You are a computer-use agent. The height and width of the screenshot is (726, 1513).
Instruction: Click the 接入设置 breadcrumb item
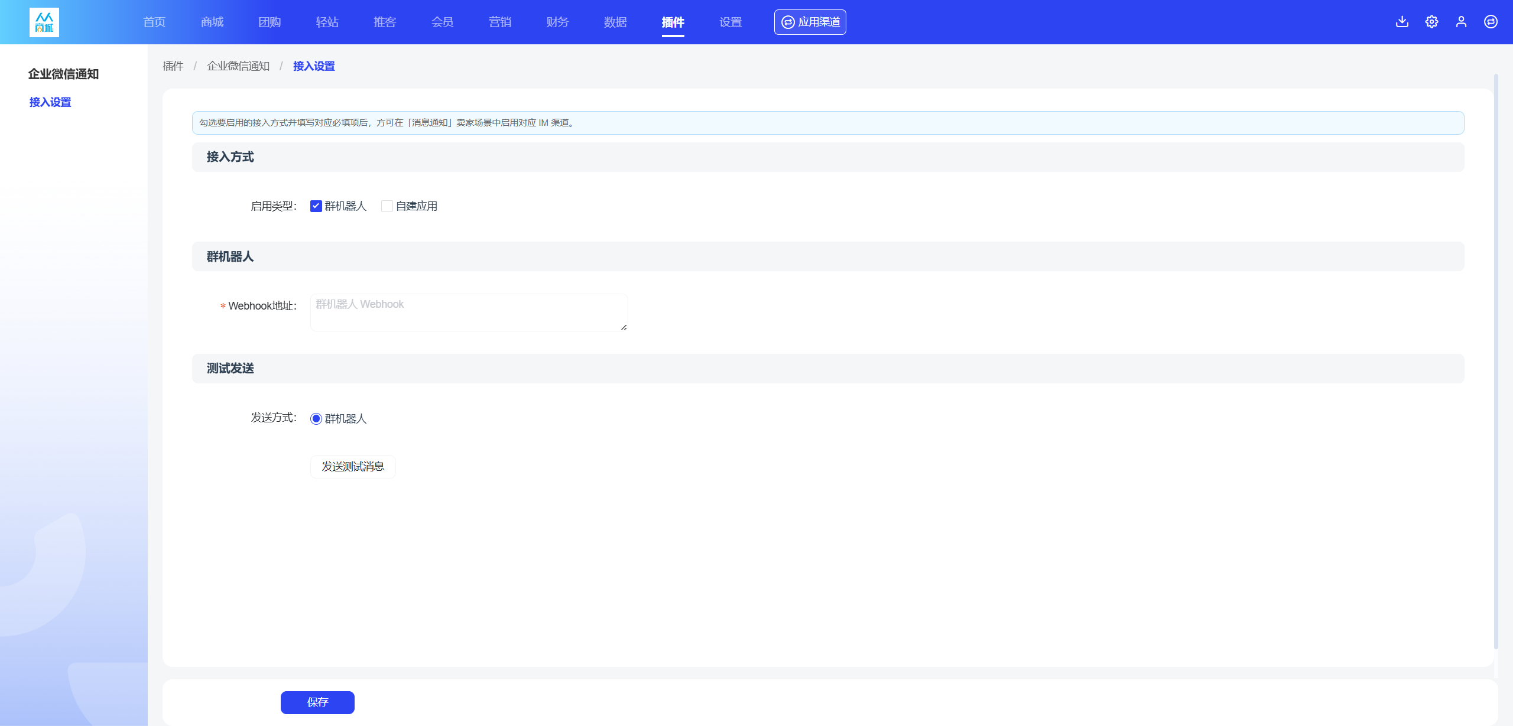[314, 66]
